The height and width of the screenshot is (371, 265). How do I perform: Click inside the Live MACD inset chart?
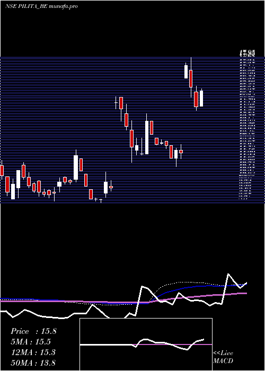(146, 344)
